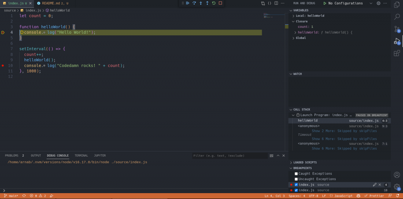403x199 pixels.
Task: Grab the debug toolbar drag handle
Action: click(183, 3)
